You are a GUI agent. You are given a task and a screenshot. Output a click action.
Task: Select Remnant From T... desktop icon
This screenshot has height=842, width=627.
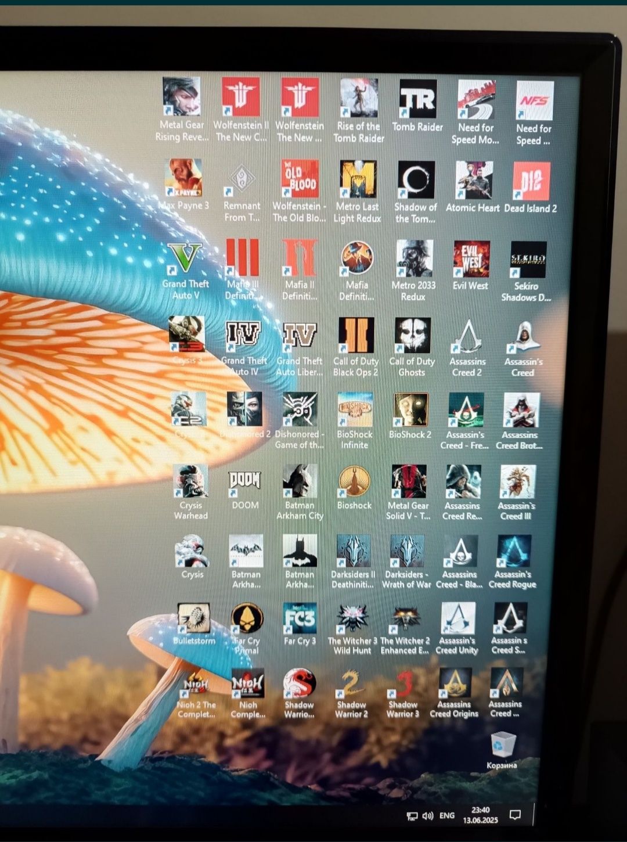[x=242, y=178]
